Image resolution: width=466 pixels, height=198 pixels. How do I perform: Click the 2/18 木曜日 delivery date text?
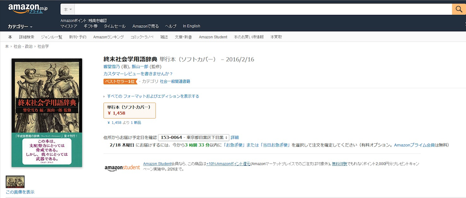tap(122, 145)
